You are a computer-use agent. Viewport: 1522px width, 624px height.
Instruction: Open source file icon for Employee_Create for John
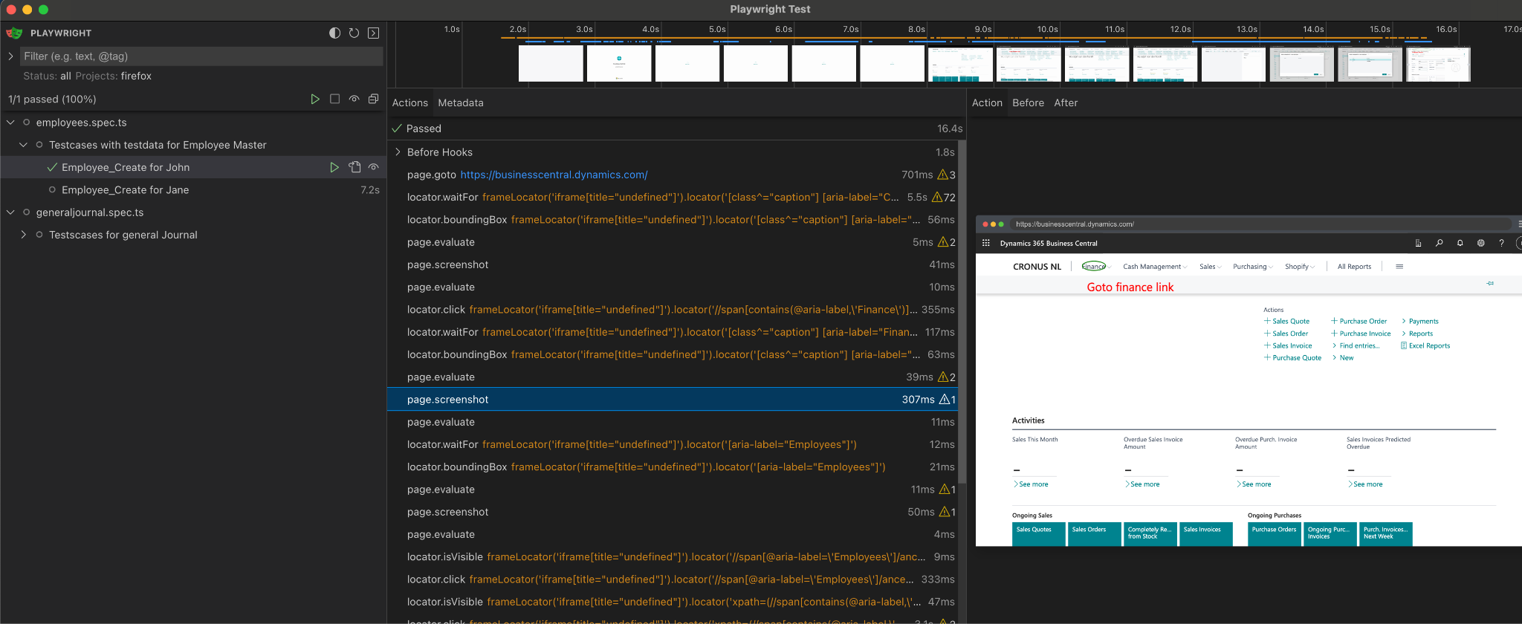(x=354, y=167)
